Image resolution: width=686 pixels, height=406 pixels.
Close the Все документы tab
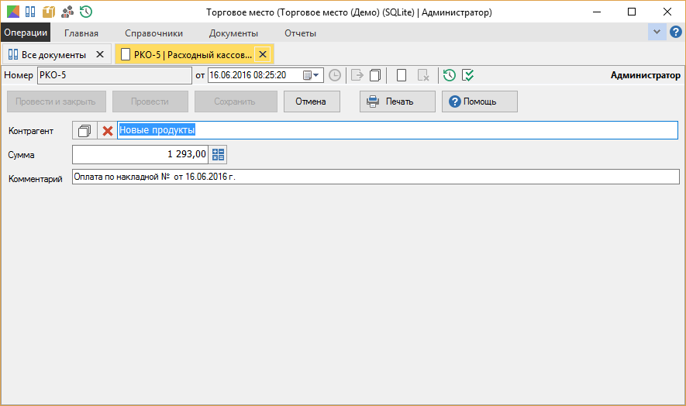pyautogui.click(x=100, y=54)
